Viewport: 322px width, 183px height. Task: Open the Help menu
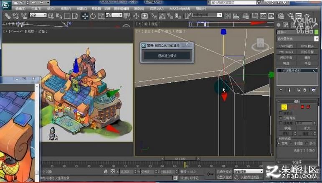click(x=201, y=9)
